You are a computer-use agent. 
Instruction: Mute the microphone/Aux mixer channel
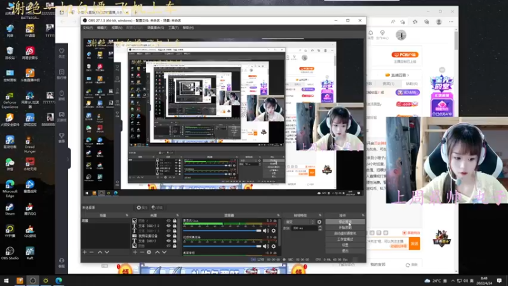point(265,231)
